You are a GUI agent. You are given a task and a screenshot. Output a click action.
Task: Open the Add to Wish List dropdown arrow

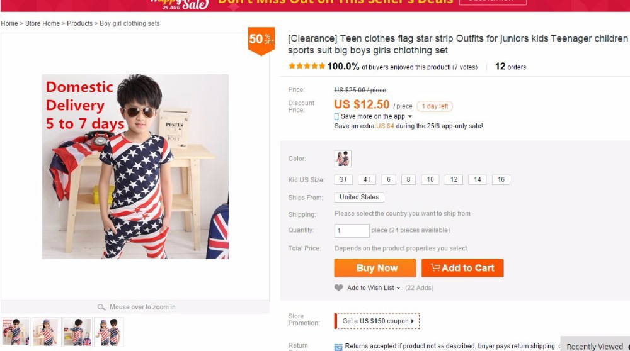398,288
